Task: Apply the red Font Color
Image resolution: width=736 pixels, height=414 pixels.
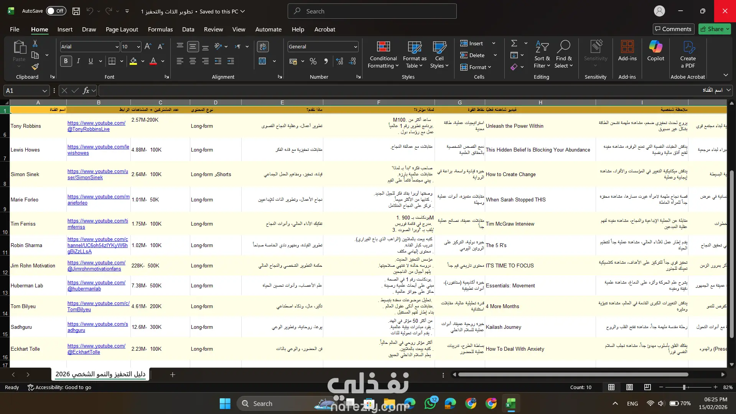Action: pos(153,61)
